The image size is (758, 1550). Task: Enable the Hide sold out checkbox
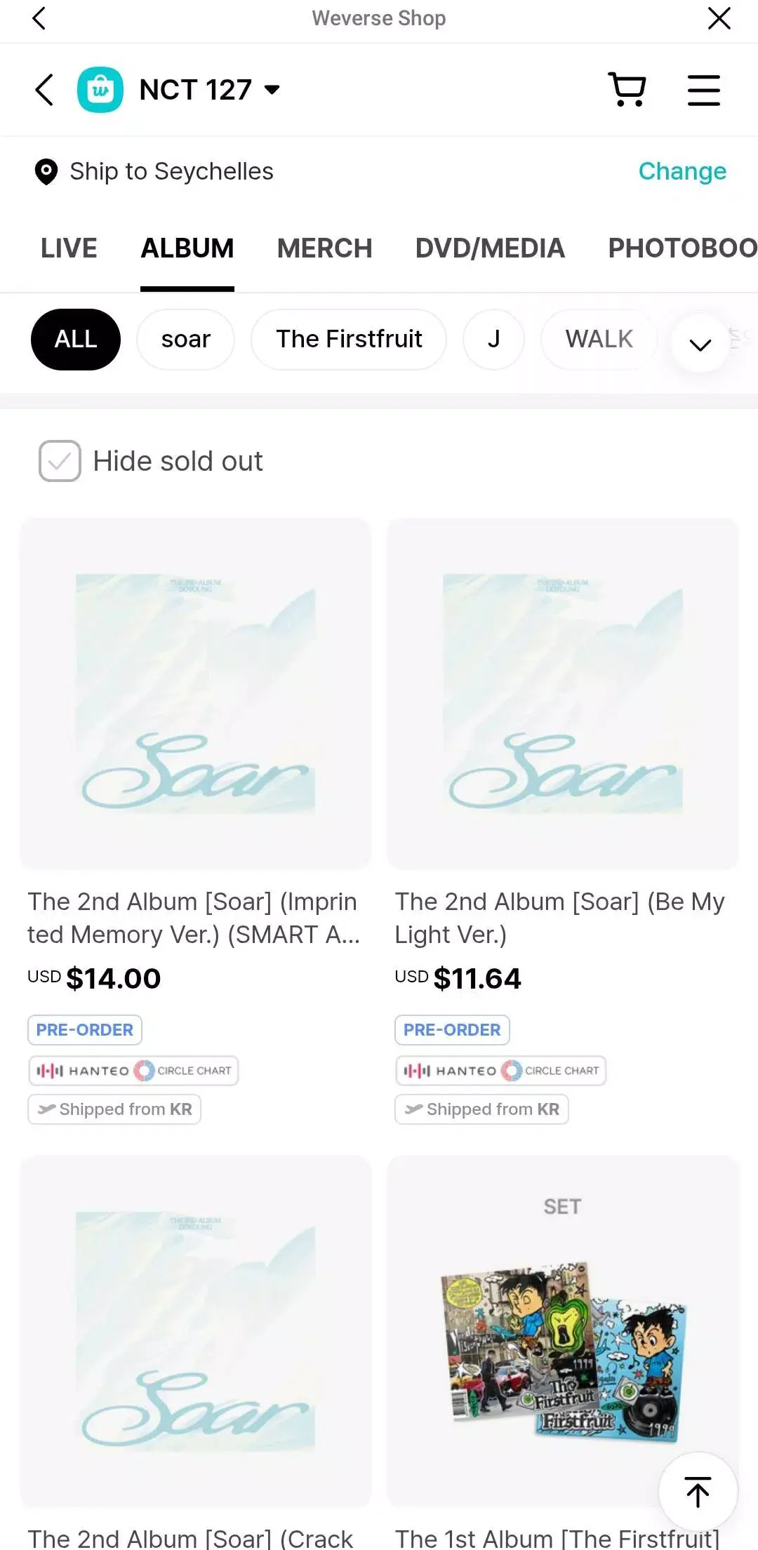(x=60, y=461)
